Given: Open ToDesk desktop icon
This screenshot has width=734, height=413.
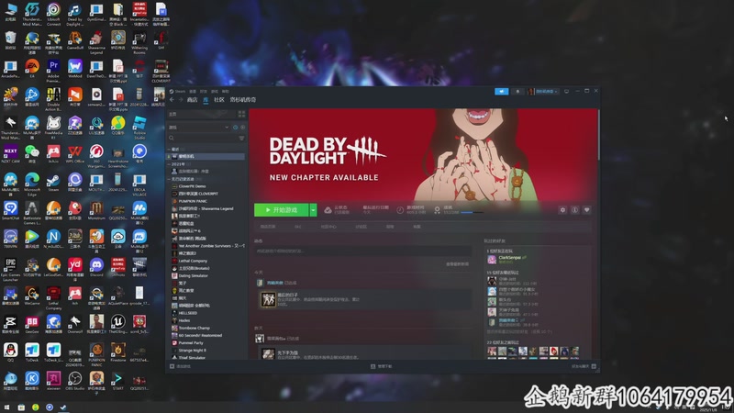Looking at the screenshot, I should [x=32, y=352].
